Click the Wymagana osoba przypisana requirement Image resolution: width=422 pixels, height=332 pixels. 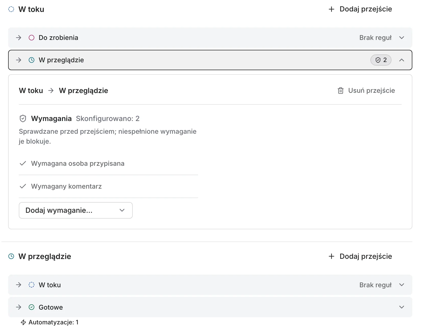coord(78,163)
